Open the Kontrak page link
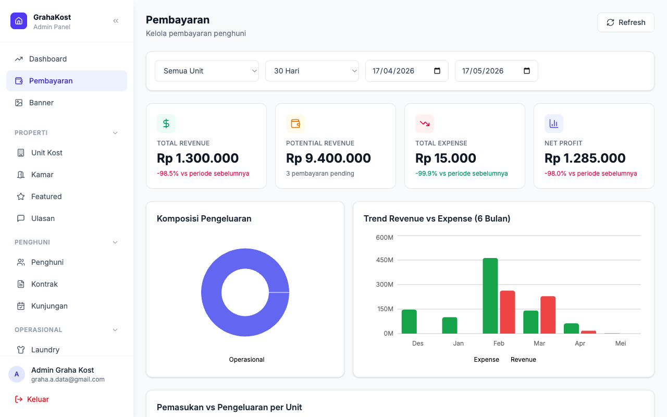This screenshot has height=417, width=667. point(67,284)
